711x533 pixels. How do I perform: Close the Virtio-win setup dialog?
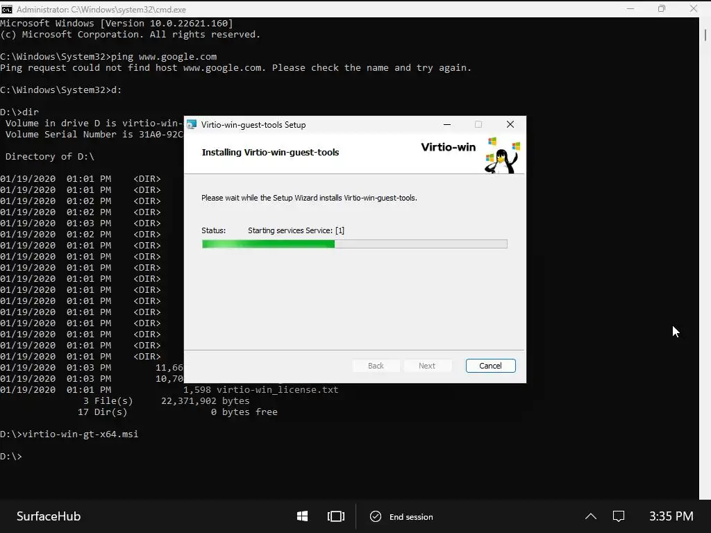pos(510,125)
